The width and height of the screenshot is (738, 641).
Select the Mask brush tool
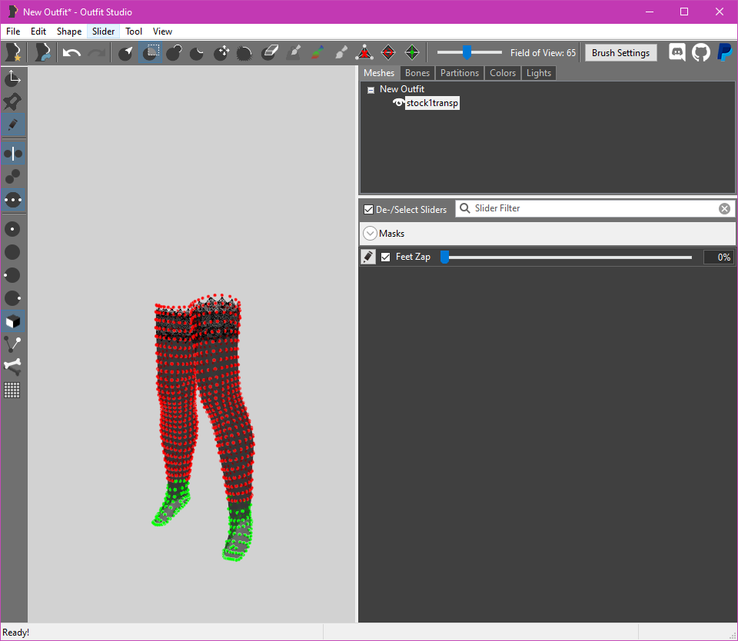[150, 52]
